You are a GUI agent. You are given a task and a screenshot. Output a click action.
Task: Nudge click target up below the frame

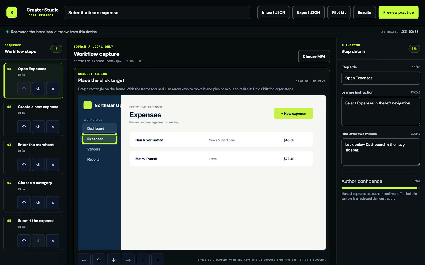(x=99, y=260)
